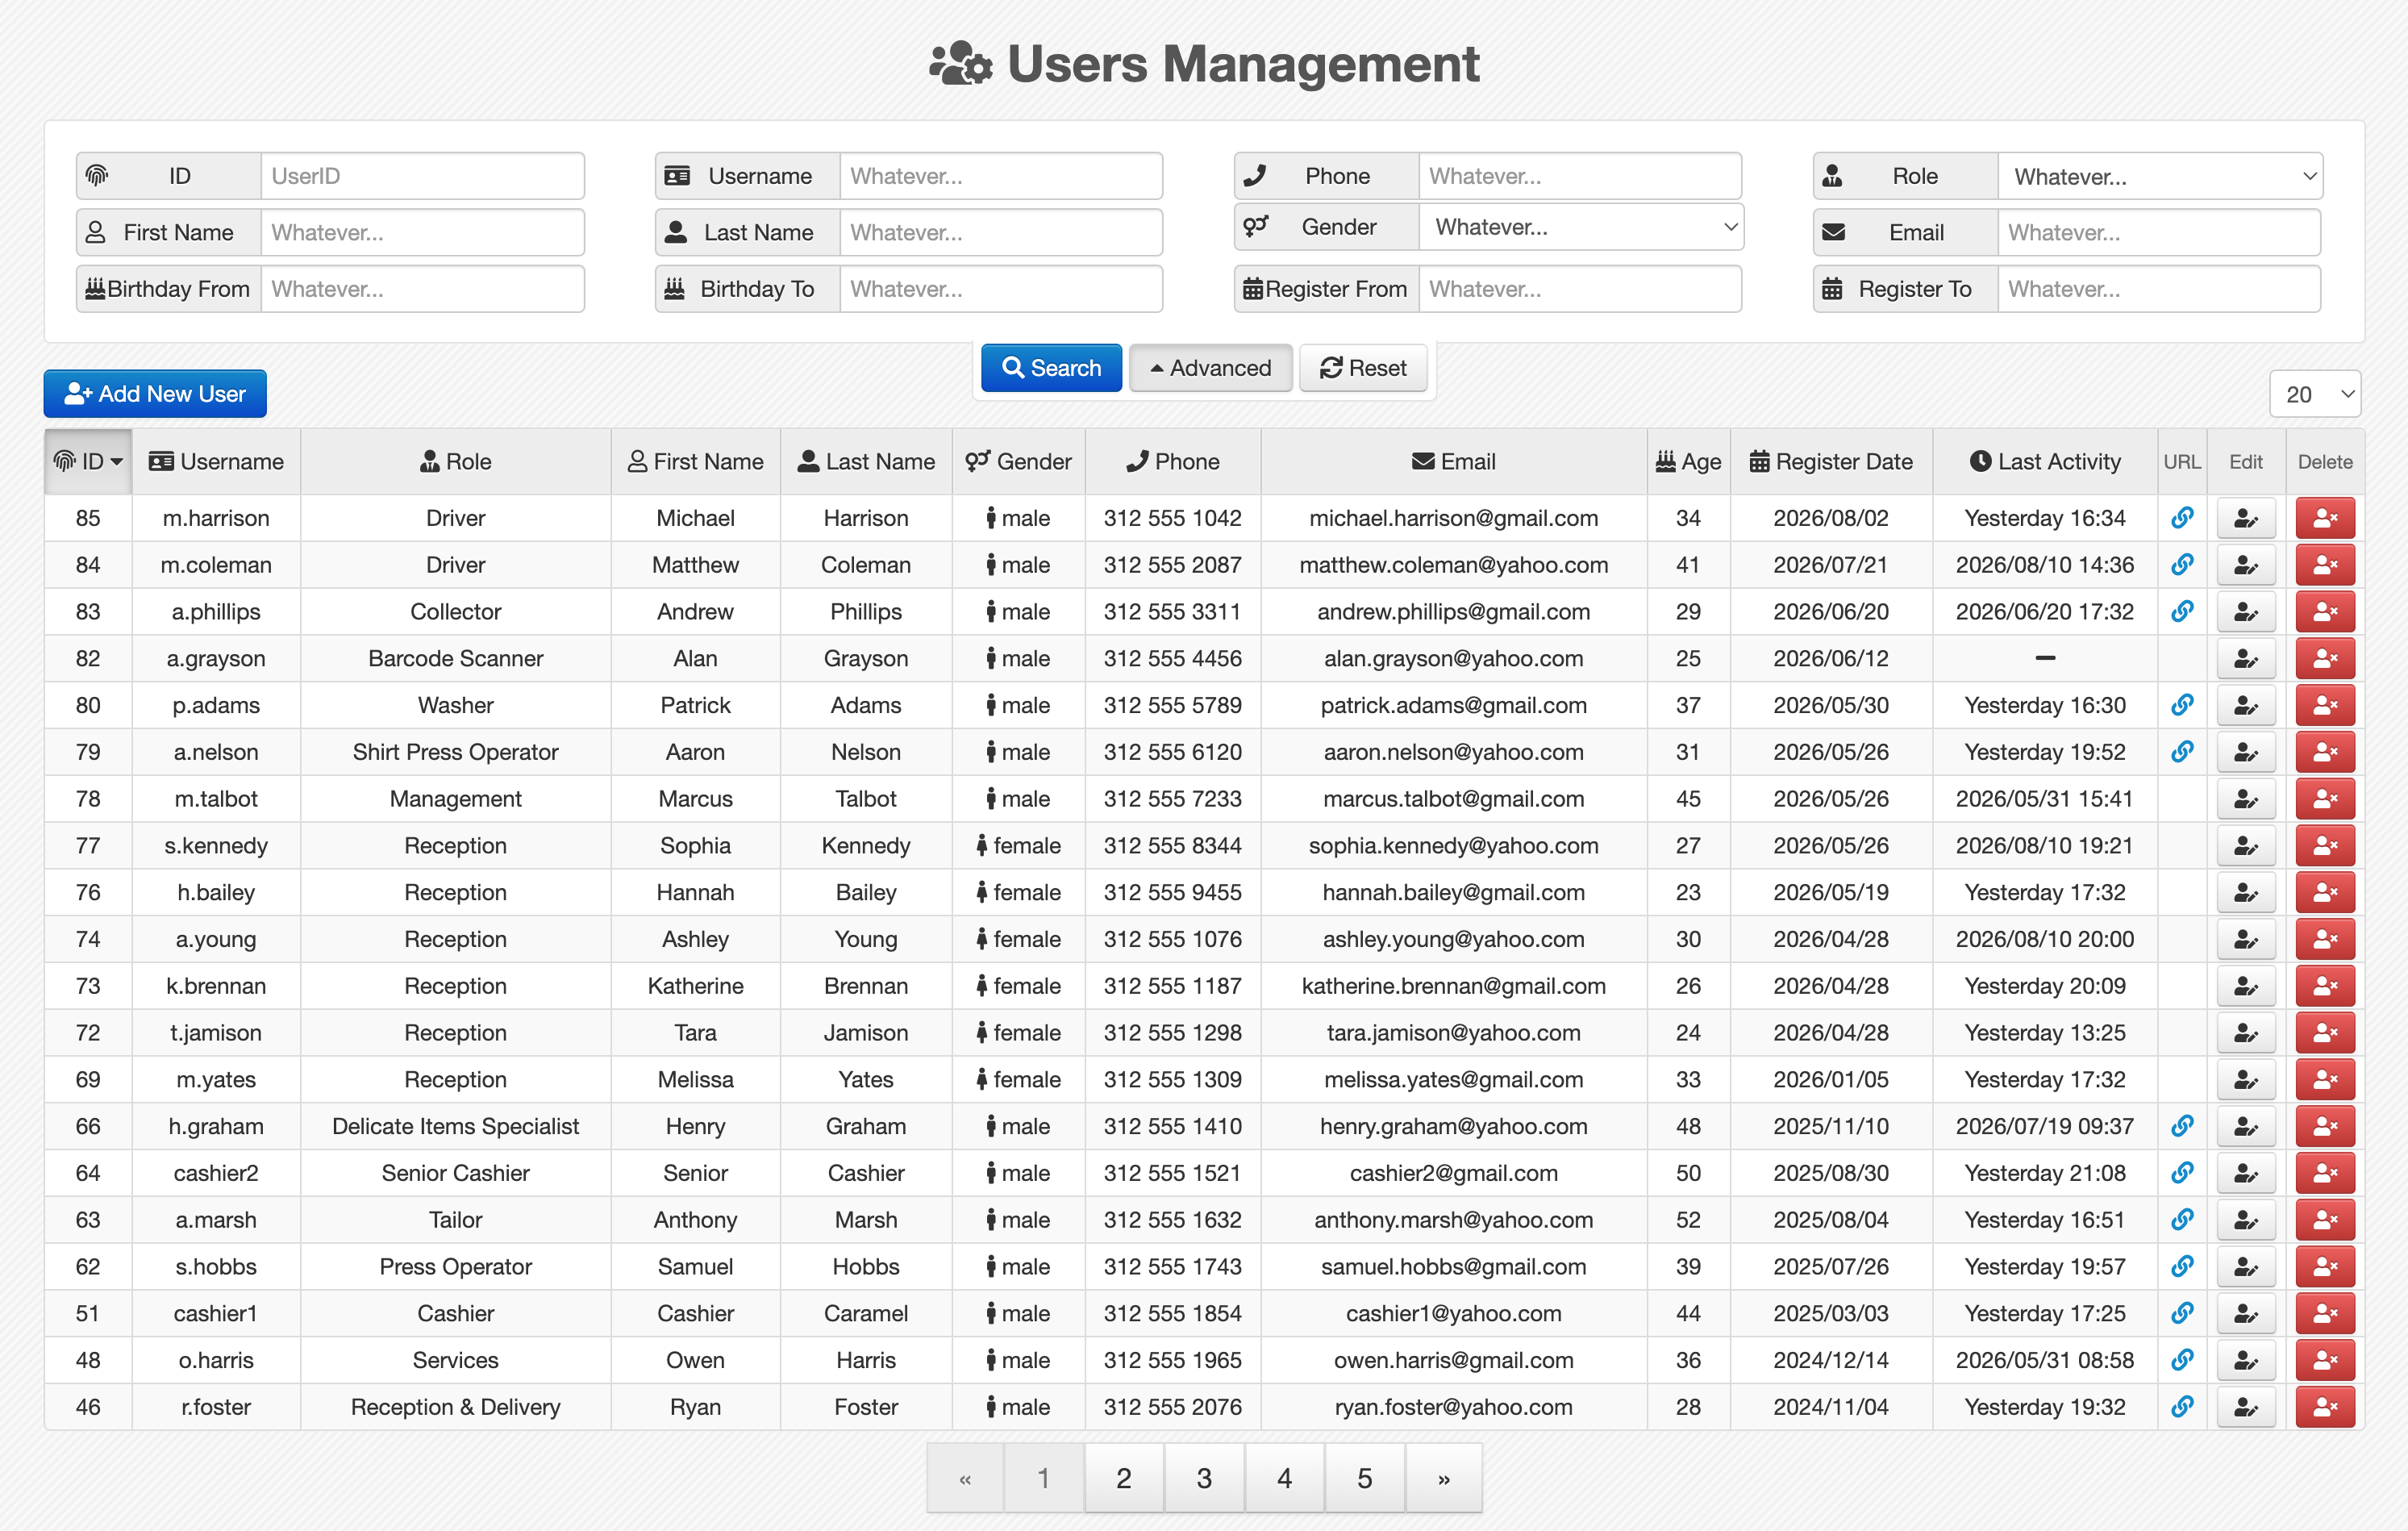Open URL link icon for a.phillips
This screenshot has height=1531, width=2408.
pos(2182,611)
